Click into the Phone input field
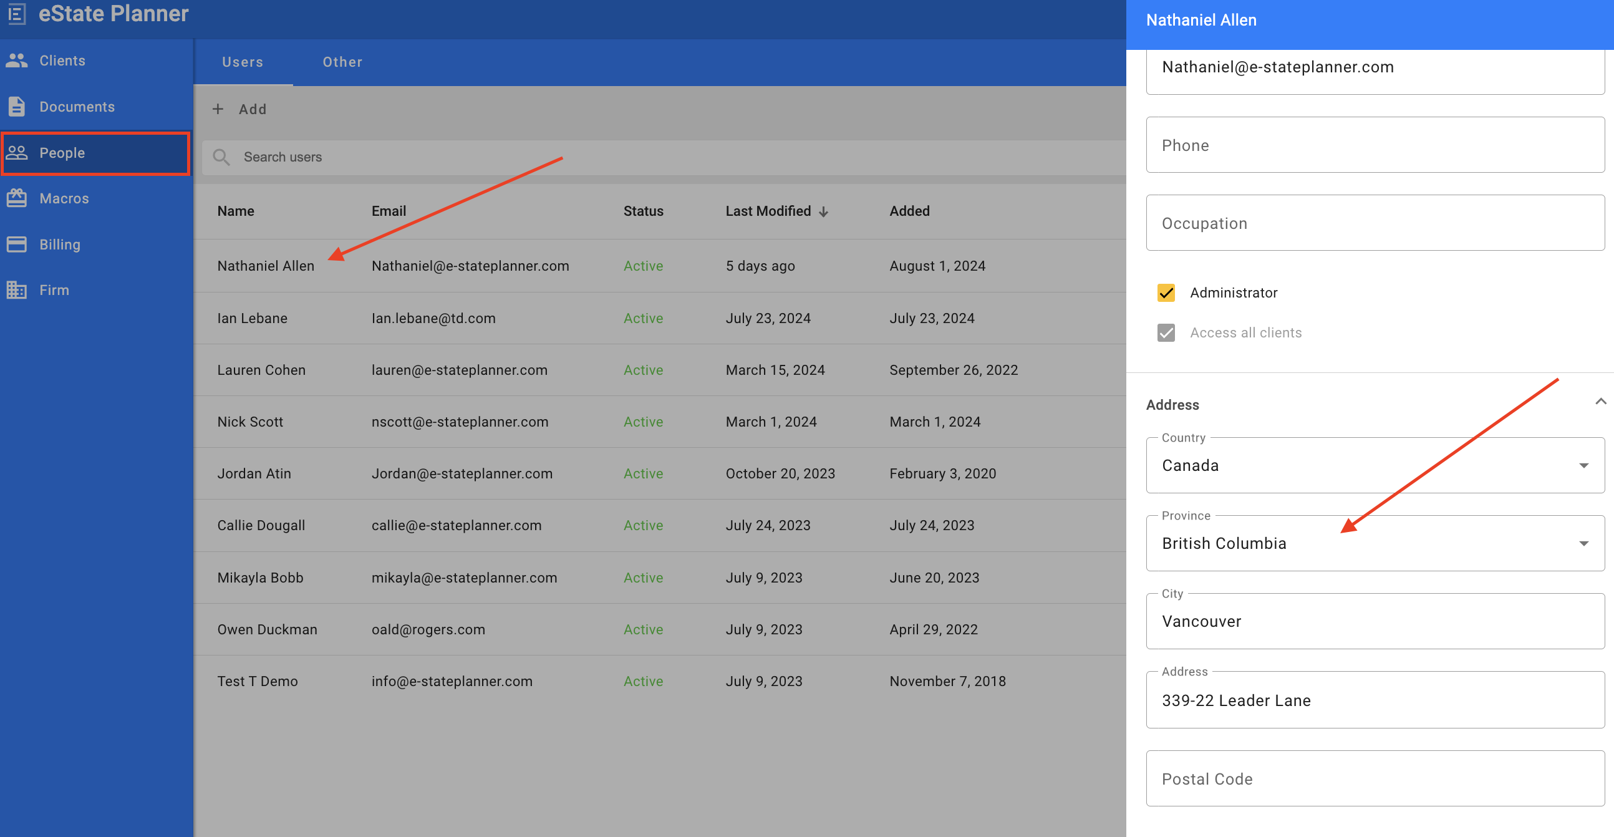 [x=1375, y=145]
